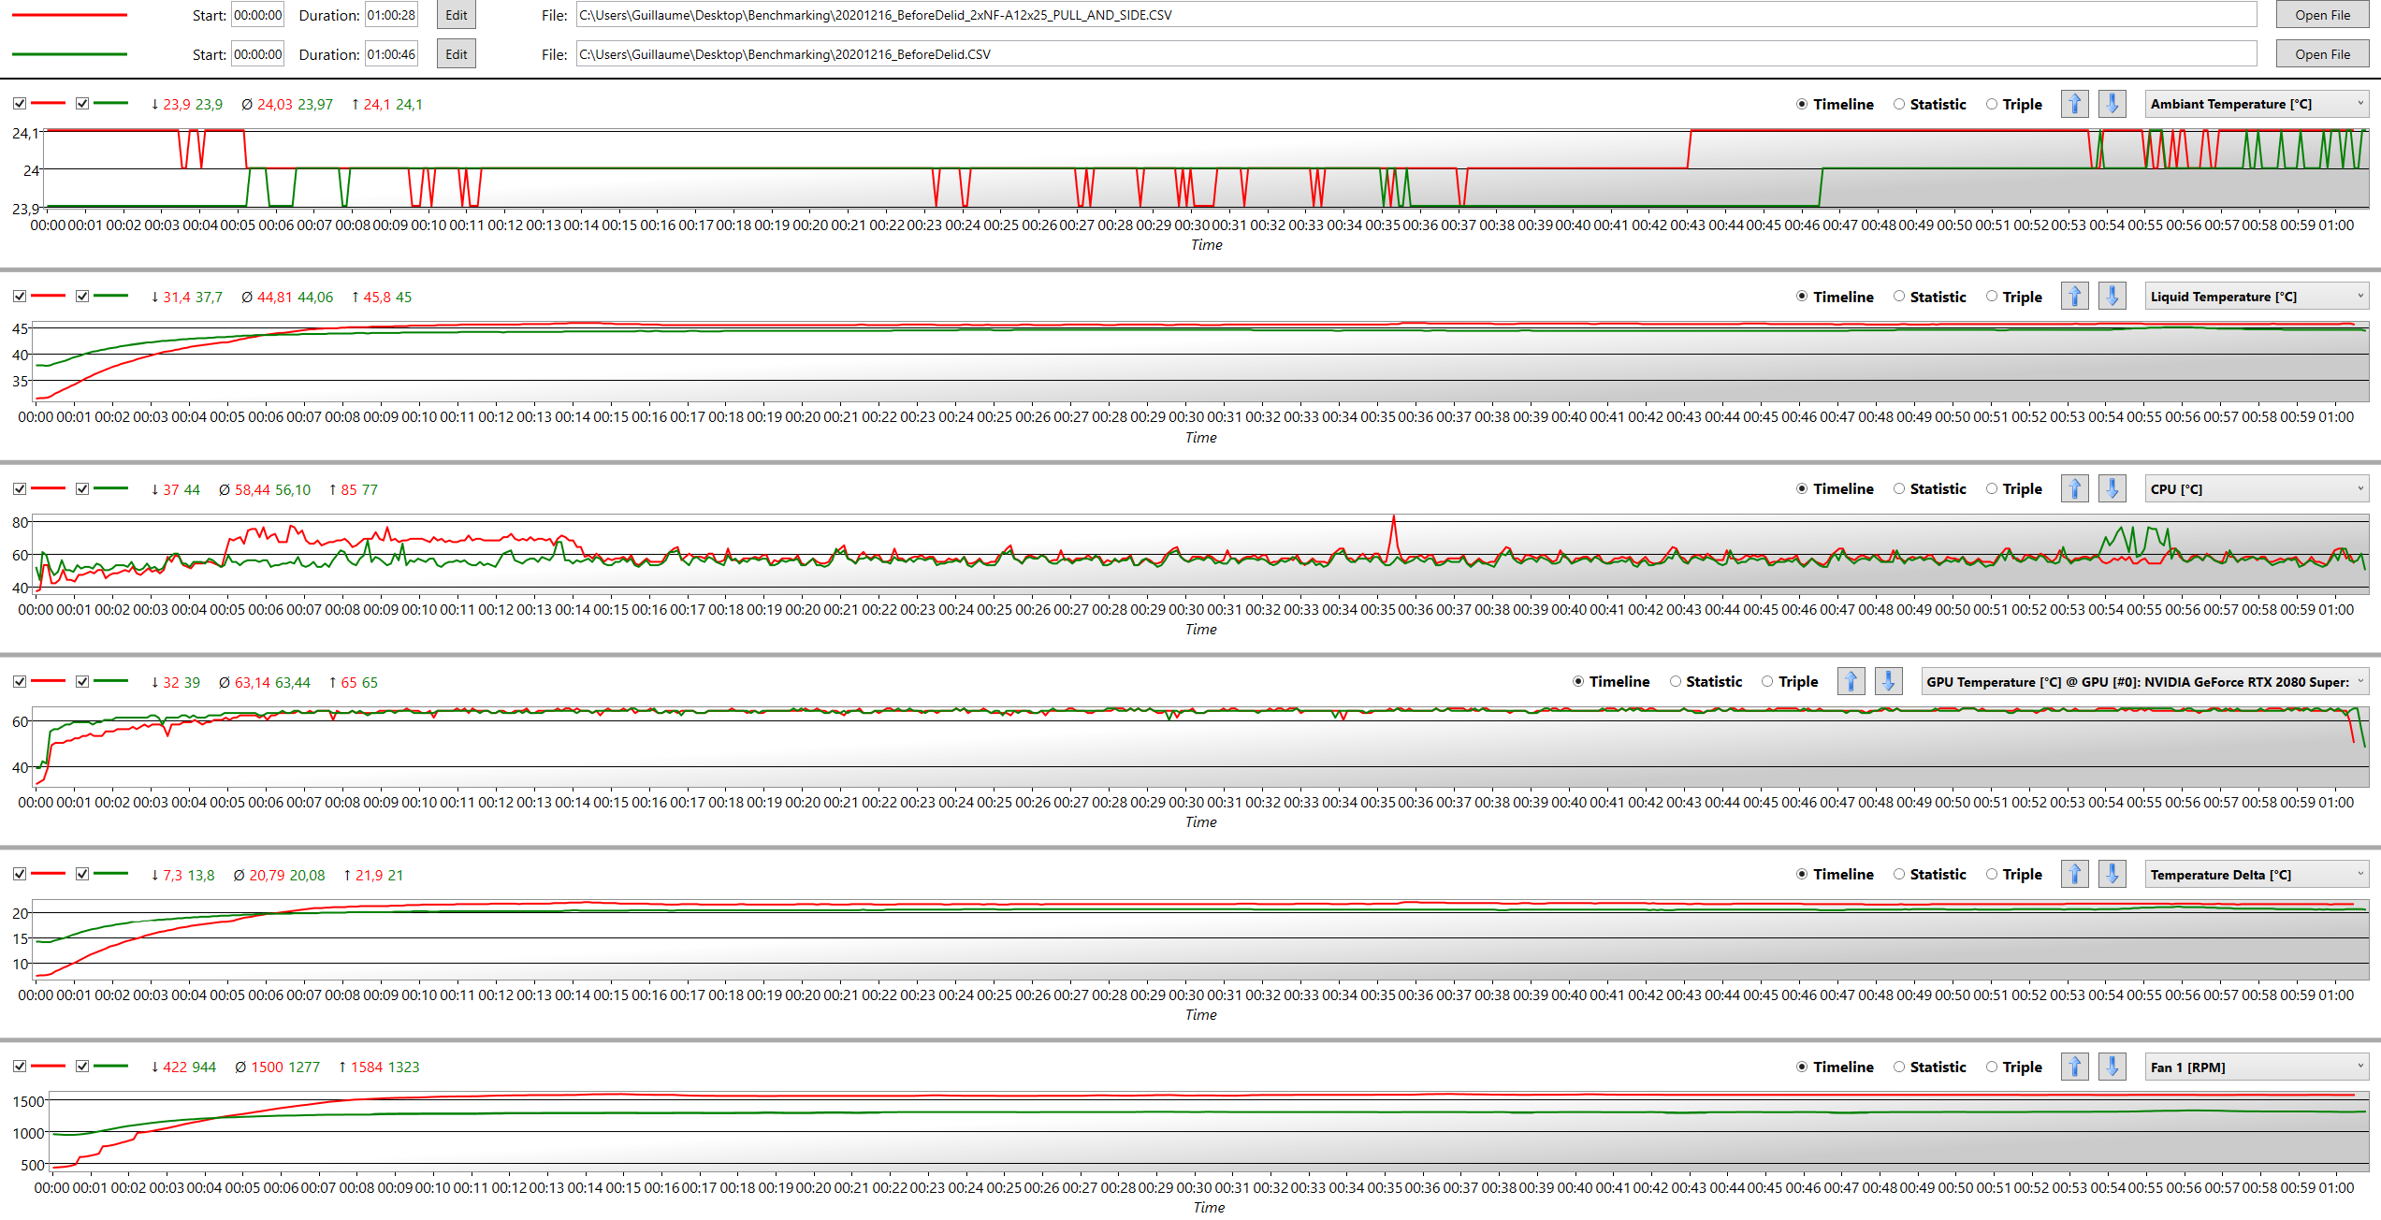The image size is (2381, 1220).
Task: Click the down arrow in Fan 1 row
Action: click(2112, 1067)
